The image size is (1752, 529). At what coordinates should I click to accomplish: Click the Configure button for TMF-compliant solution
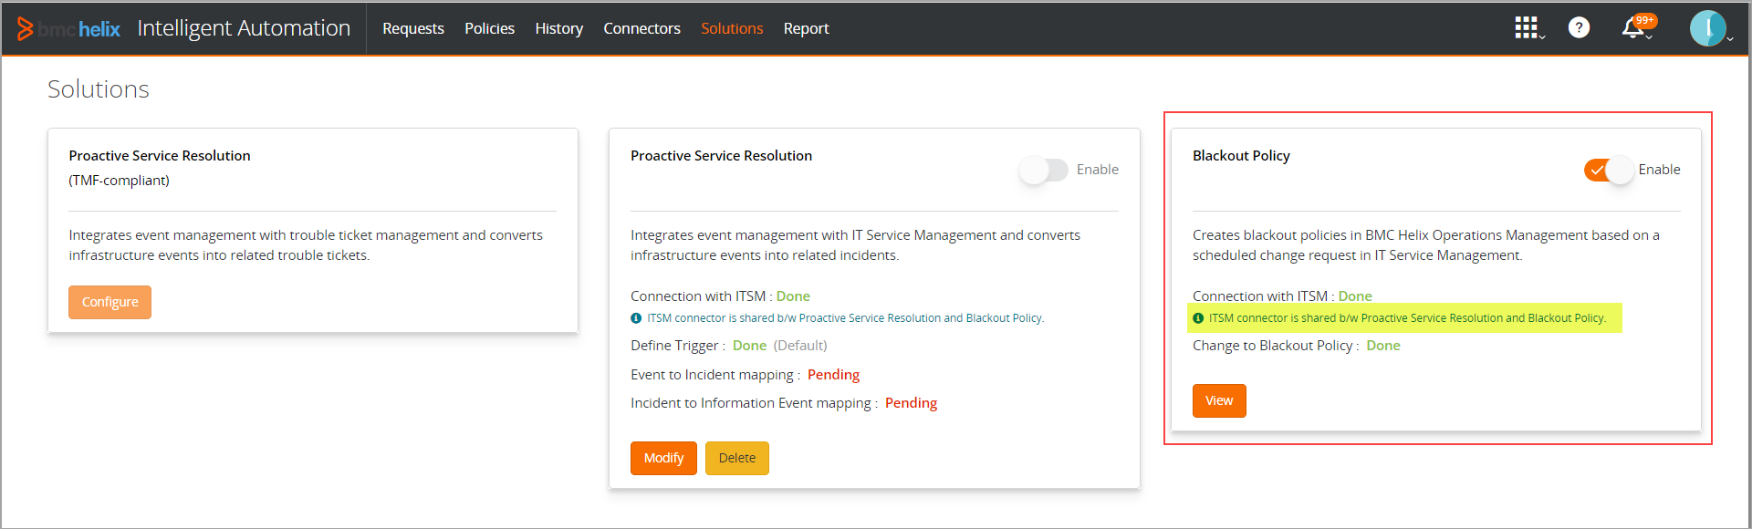tap(109, 302)
